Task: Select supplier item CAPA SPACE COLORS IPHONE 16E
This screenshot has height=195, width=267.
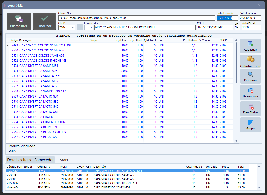Action: (116, 183)
